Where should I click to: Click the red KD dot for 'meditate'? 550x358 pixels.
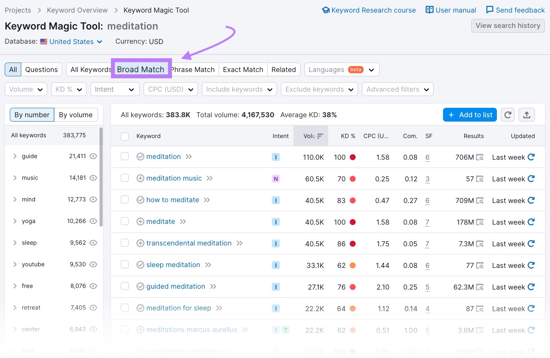[353, 222]
